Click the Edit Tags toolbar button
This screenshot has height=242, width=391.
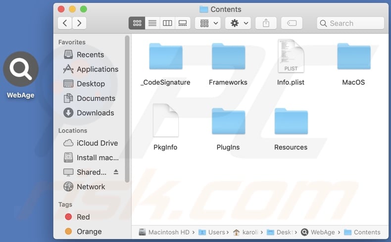pyautogui.click(x=292, y=23)
